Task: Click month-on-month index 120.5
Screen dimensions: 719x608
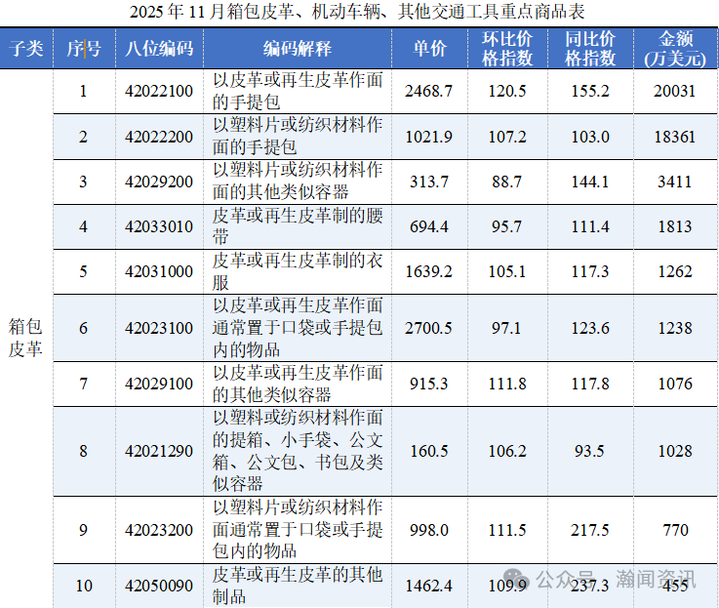Action: 507,91
